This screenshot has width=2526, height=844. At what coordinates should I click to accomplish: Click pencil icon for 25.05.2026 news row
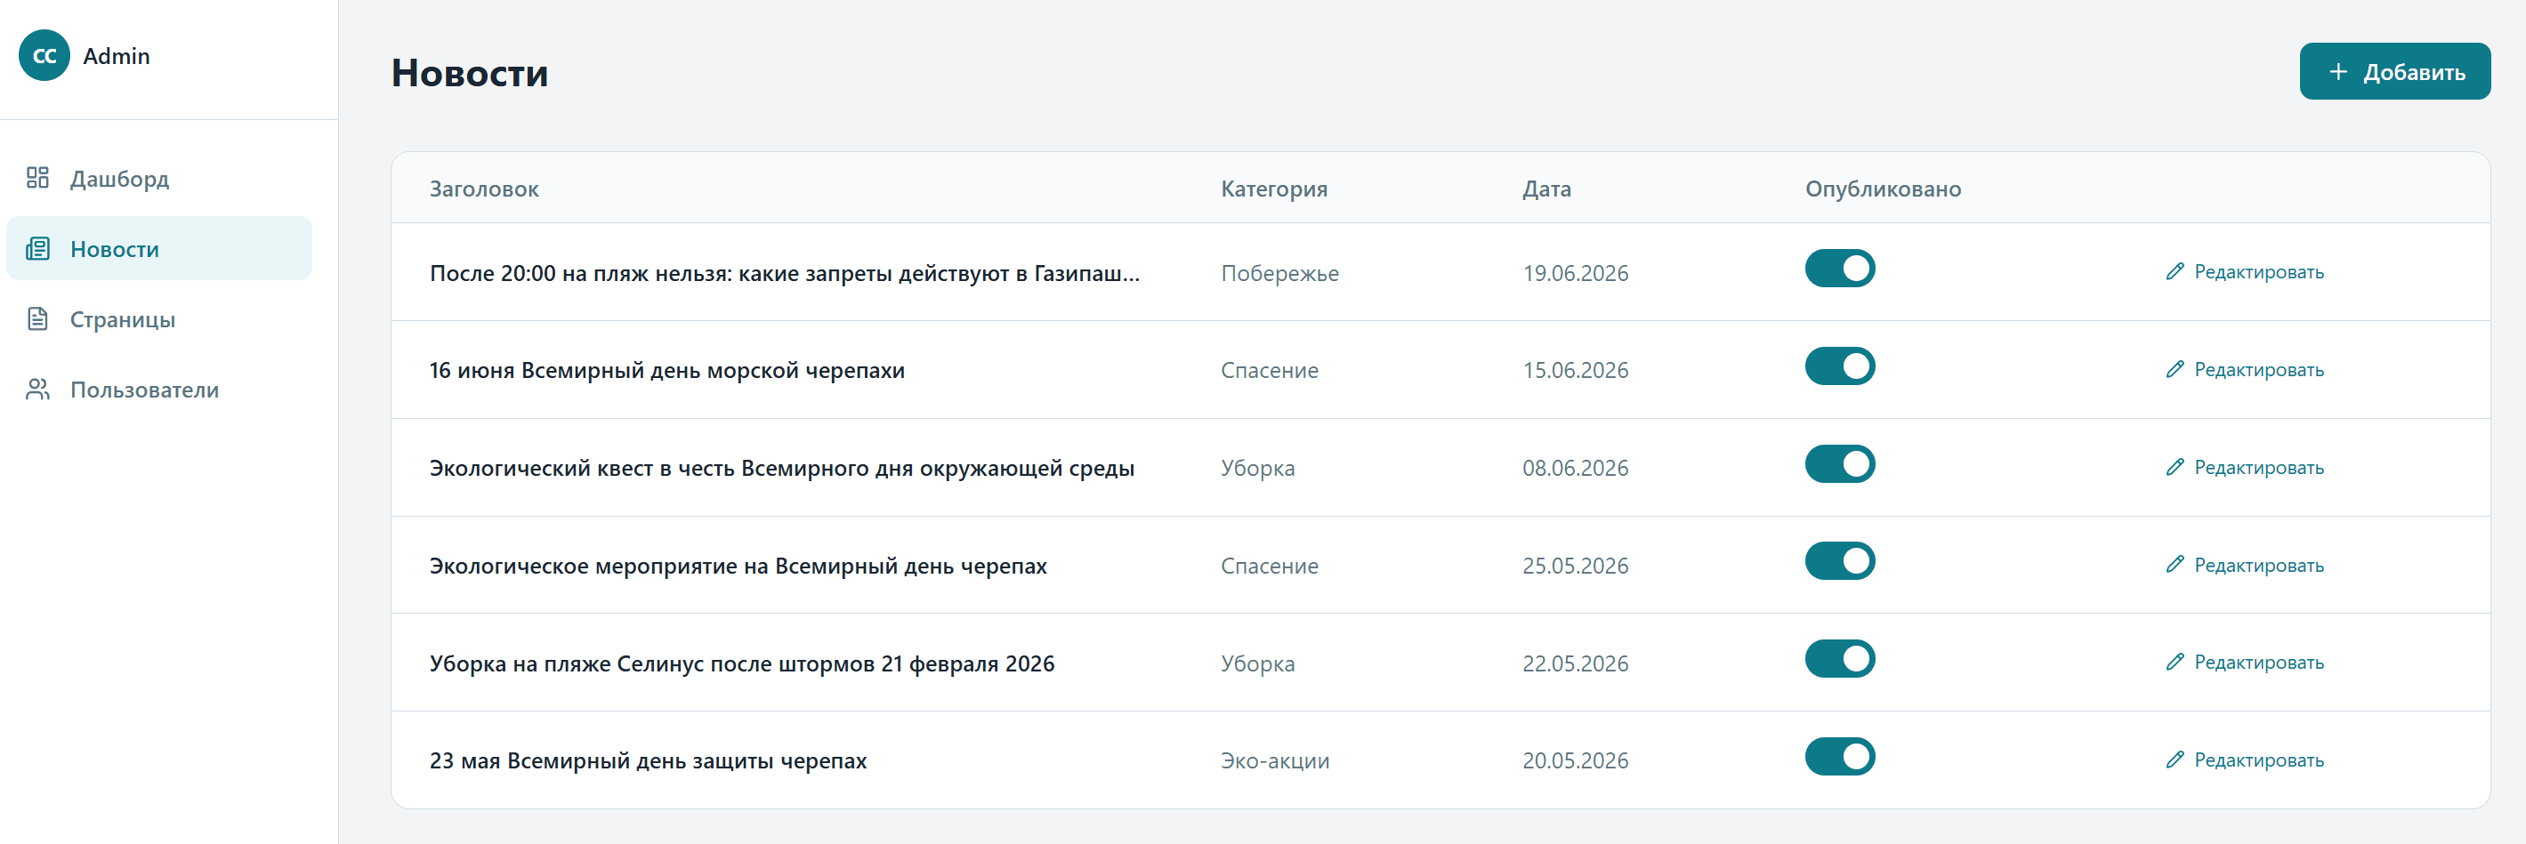[x=2175, y=565]
